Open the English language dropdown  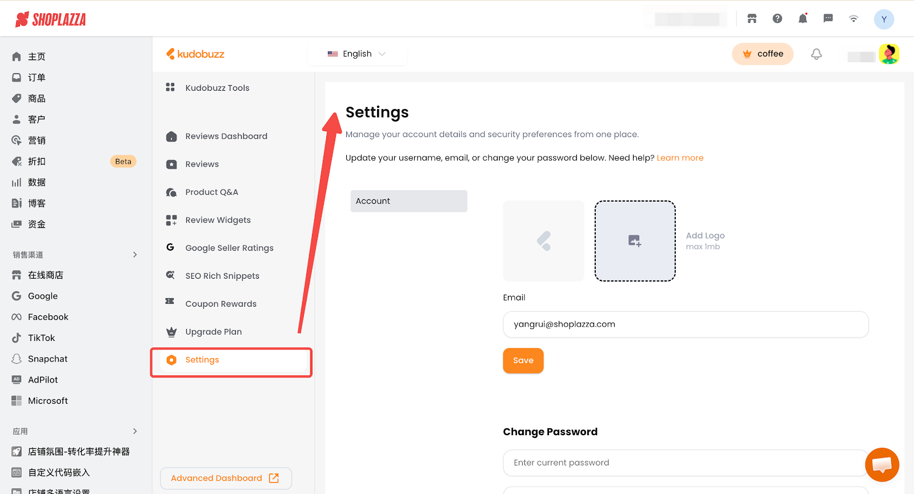(x=357, y=54)
